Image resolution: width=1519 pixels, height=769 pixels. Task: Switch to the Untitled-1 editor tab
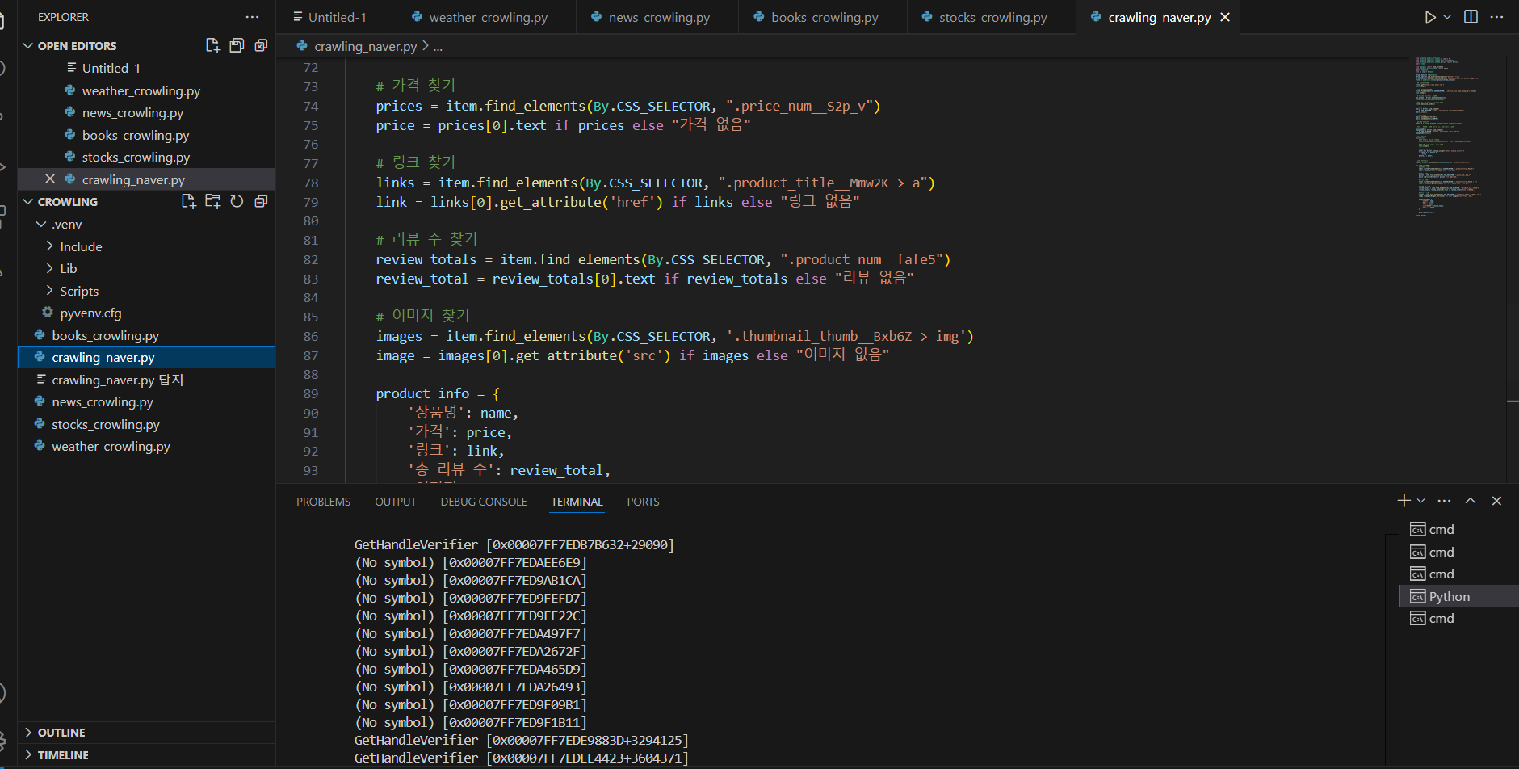pos(337,17)
